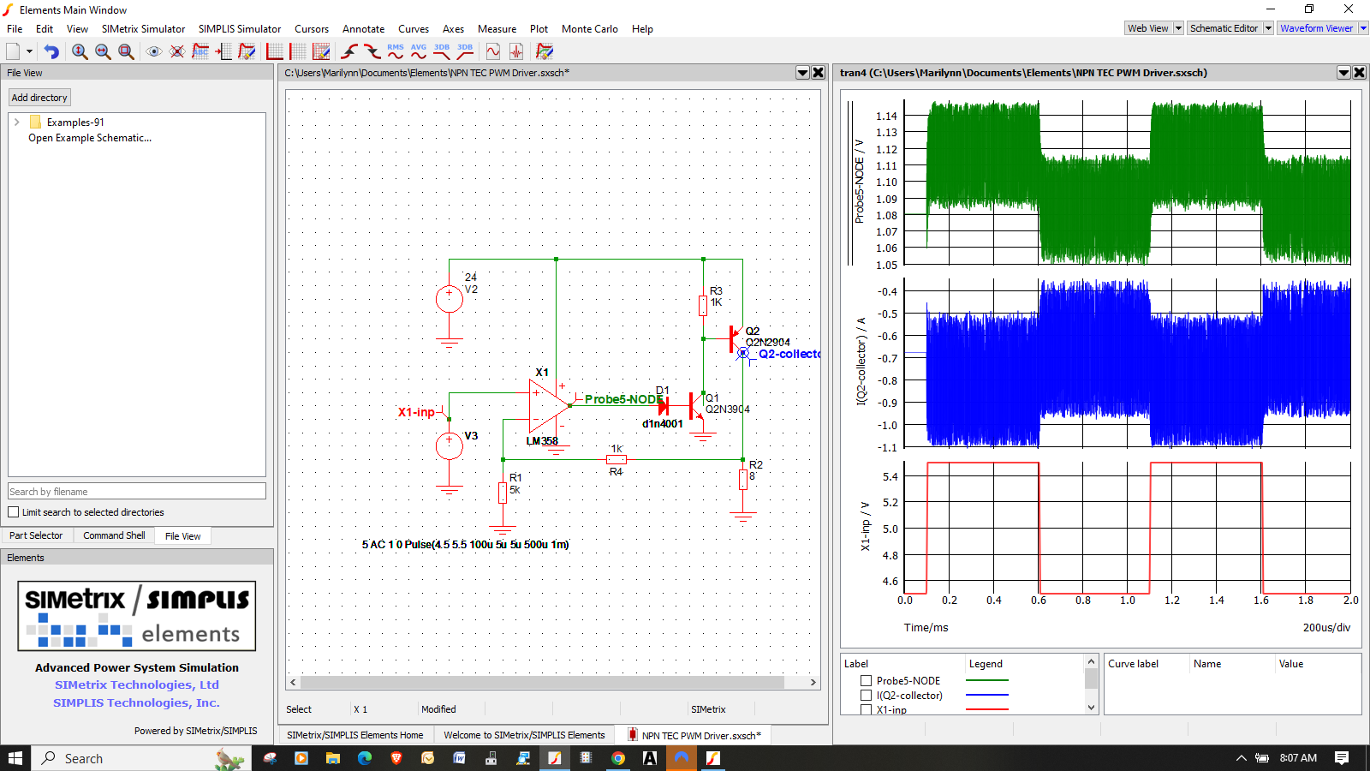Screen dimensions: 1370x771
Task: Click the Add directory button
Action: pos(39,98)
